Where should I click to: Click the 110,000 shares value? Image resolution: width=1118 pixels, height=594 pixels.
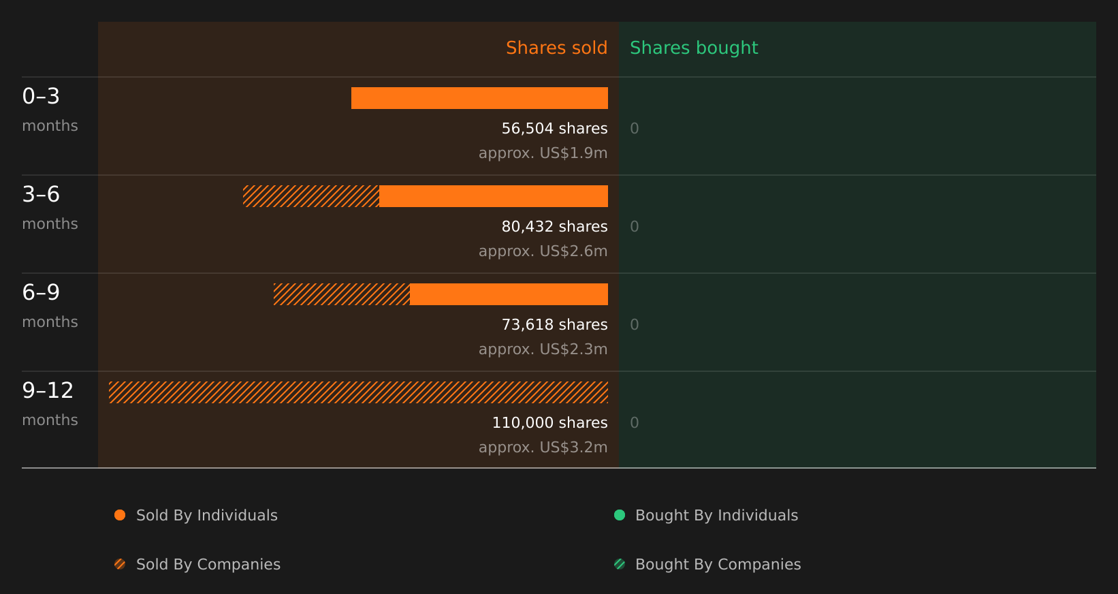pos(549,423)
